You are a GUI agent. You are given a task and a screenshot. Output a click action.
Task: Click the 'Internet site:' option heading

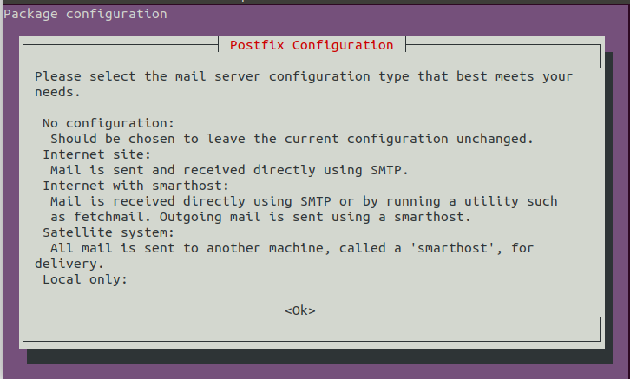(x=97, y=154)
